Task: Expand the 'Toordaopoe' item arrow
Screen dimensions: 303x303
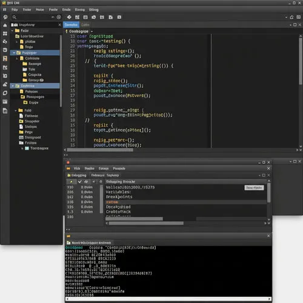Action: [22, 148]
